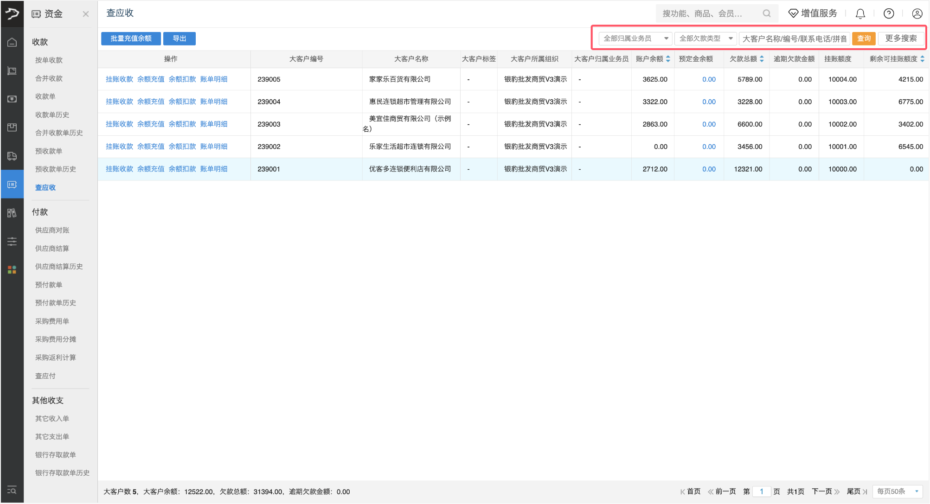The height and width of the screenshot is (504, 930).
Task: Focus the 大客户名称 search input field
Action: coord(794,38)
